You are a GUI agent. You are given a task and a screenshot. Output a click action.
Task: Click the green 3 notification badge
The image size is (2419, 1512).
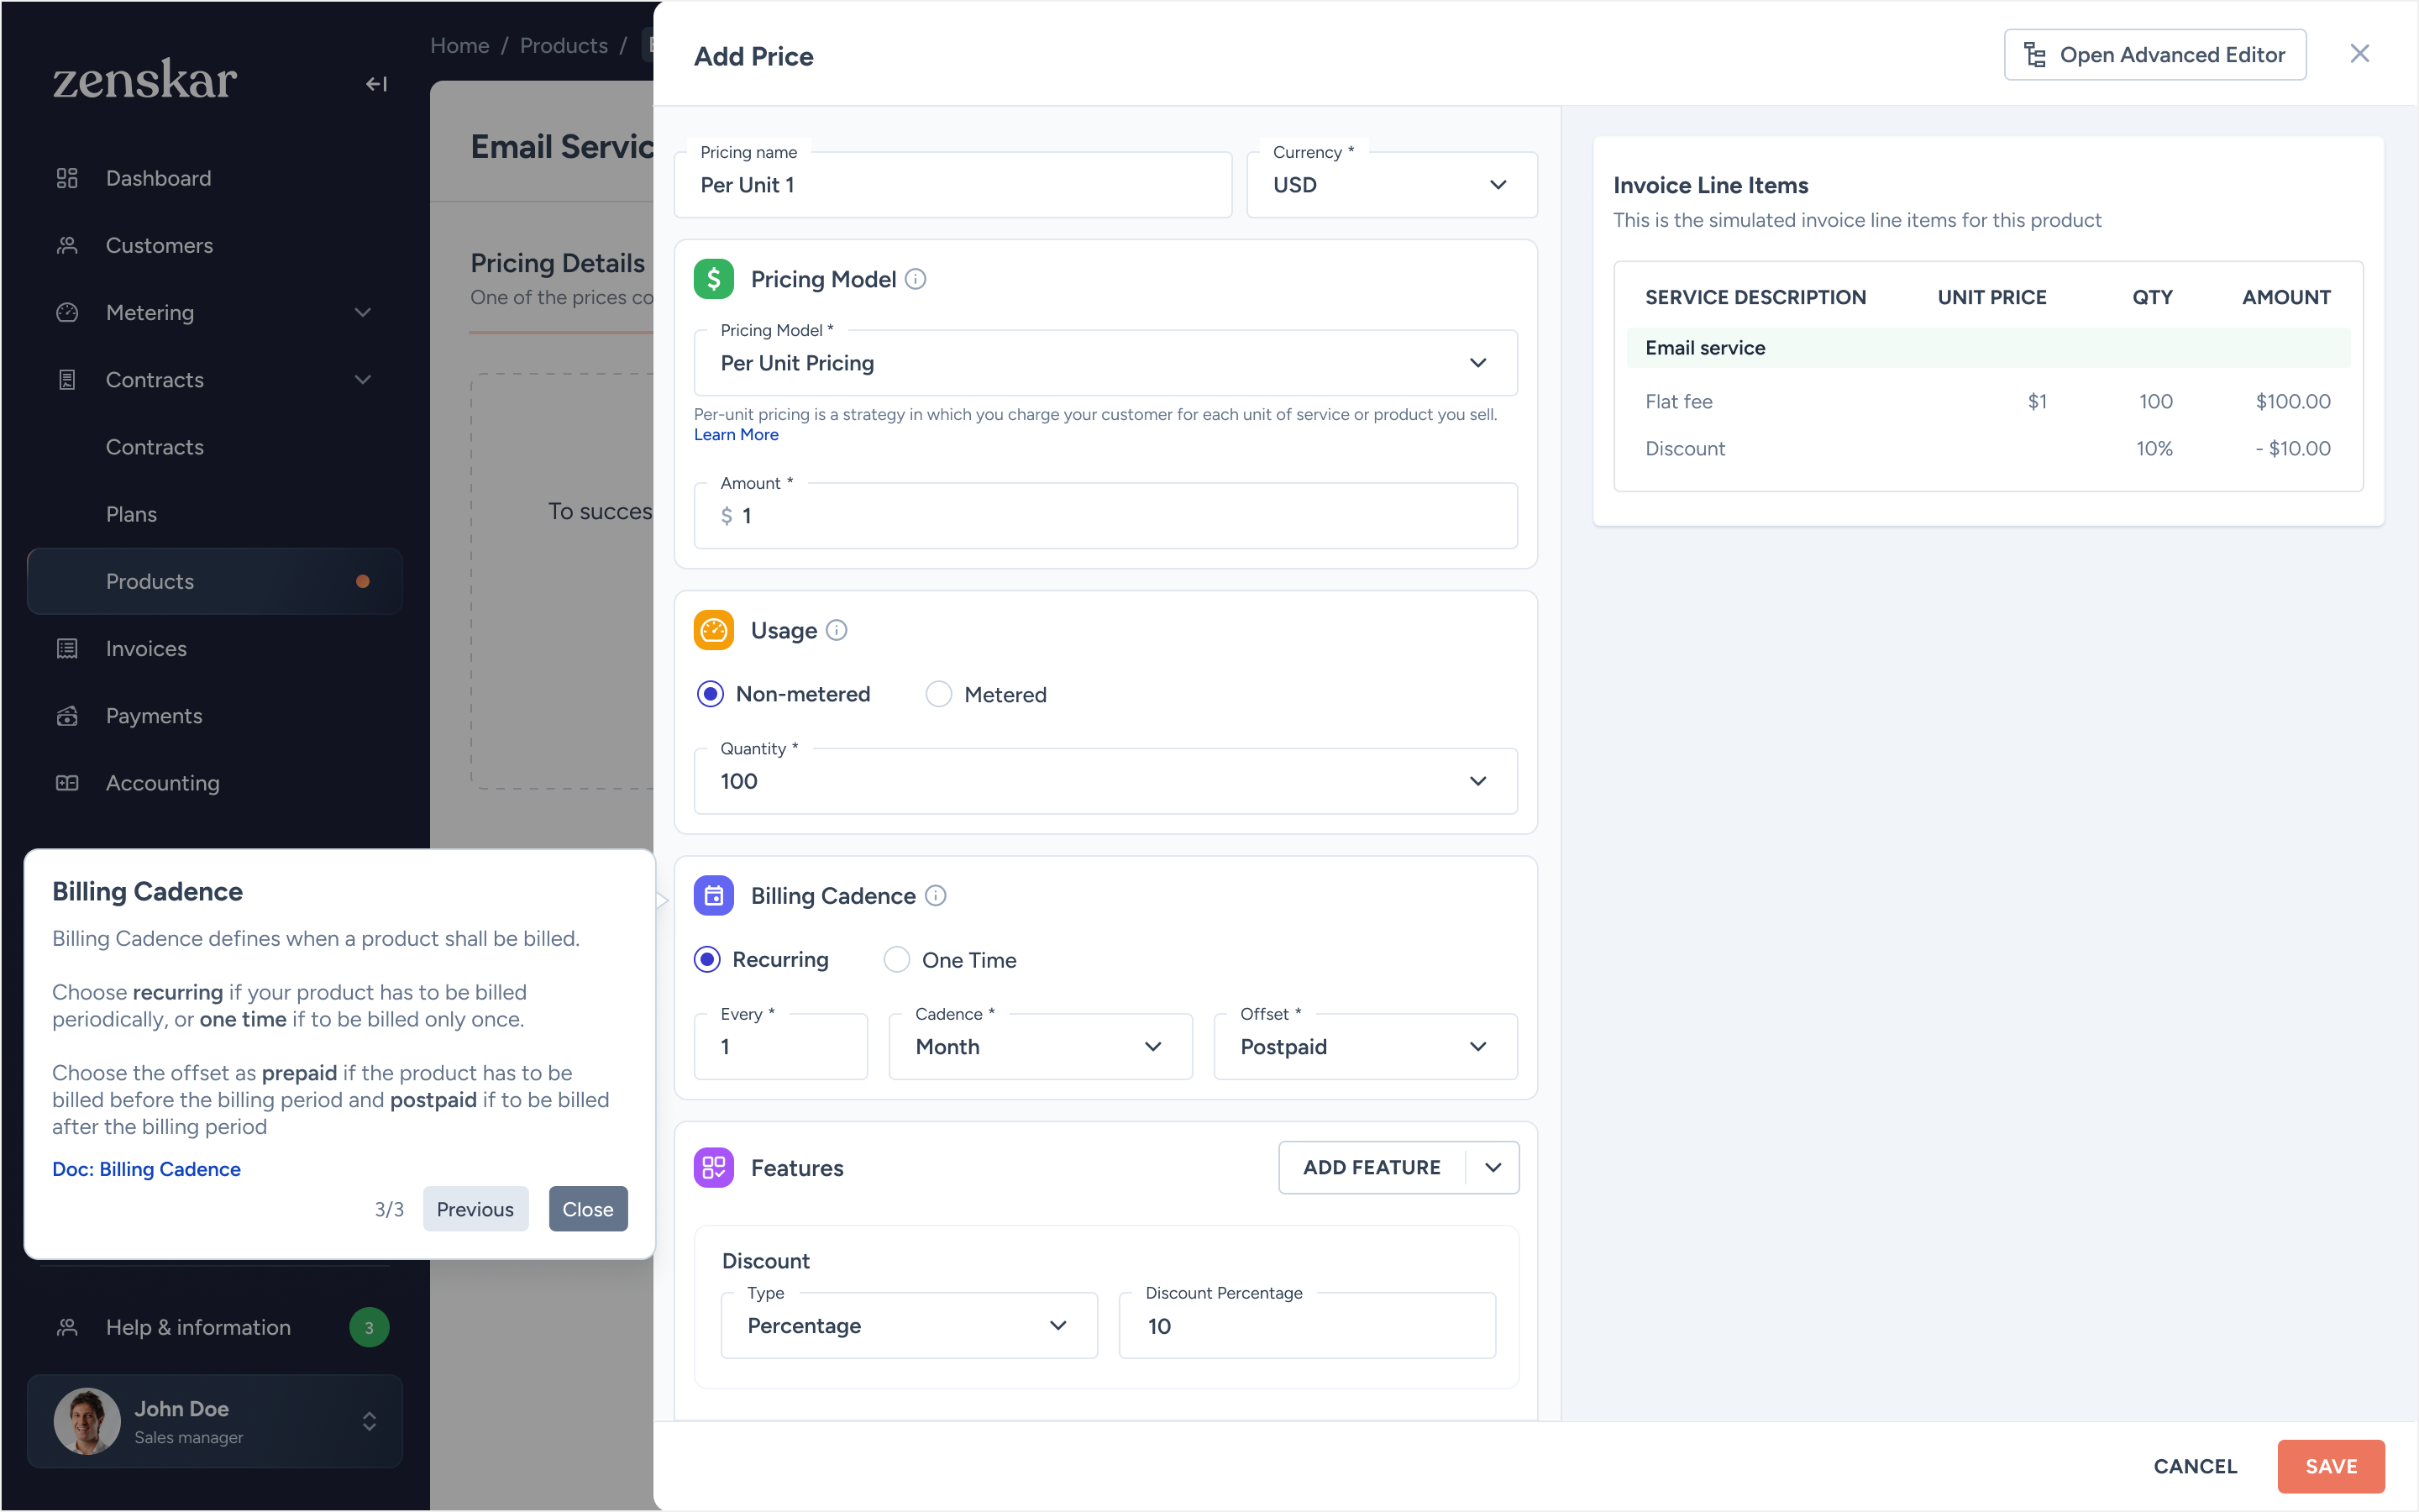369,1327
